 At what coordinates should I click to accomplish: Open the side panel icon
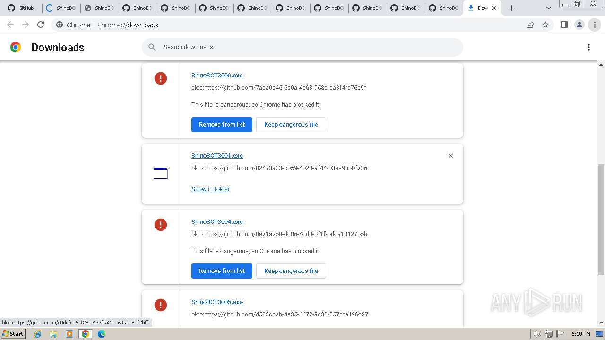tap(564, 25)
